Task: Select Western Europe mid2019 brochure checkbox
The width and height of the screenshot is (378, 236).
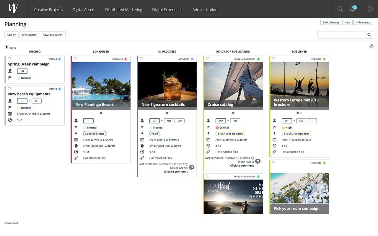Action: 273,59
